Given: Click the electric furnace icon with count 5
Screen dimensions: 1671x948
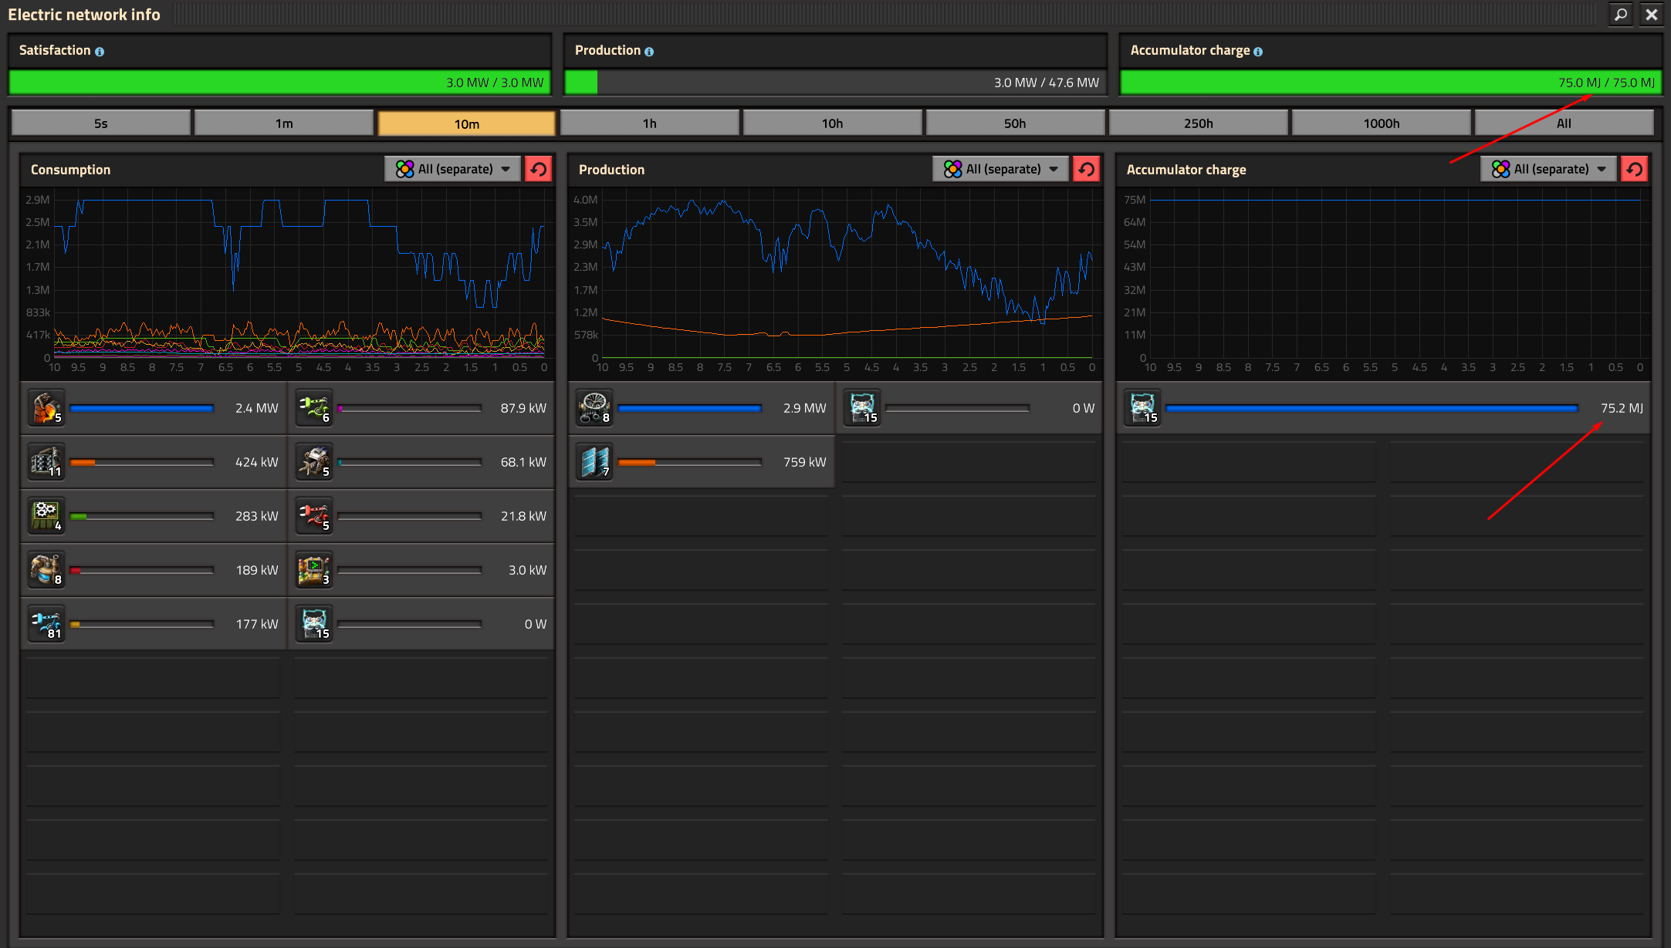Looking at the screenshot, I should click(x=46, y=408).
